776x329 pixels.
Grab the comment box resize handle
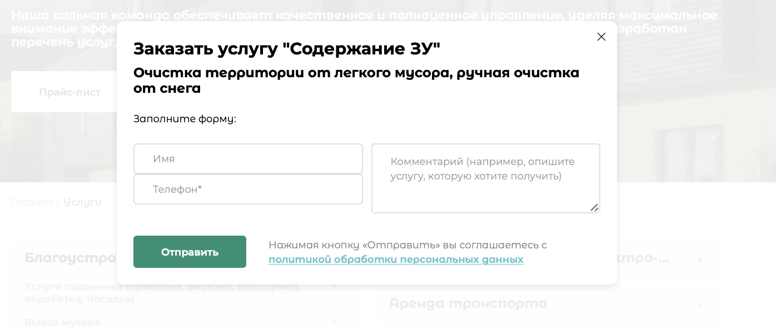coord(594,207)
